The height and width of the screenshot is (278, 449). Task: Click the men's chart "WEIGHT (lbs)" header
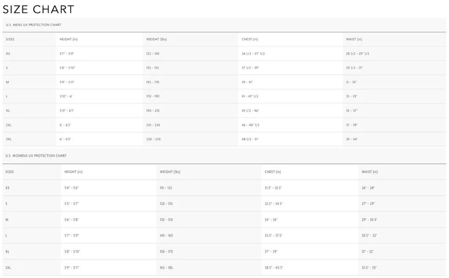156,39
